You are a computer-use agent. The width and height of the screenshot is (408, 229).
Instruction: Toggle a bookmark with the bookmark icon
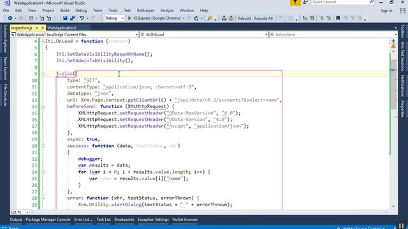[338, 18]
